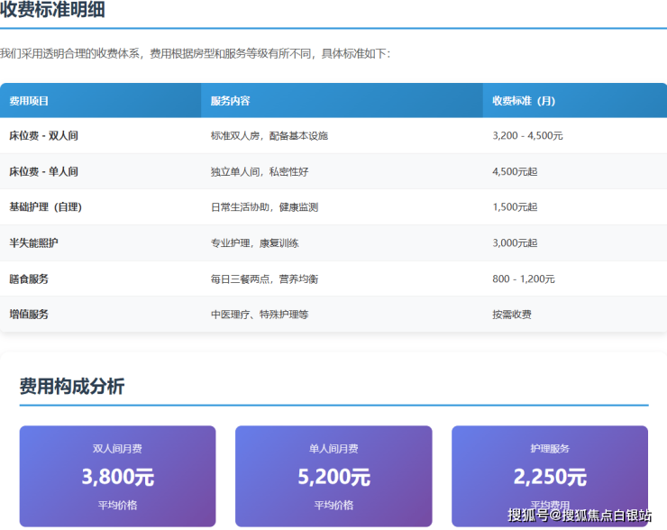This screenshot has width=667, height=530.
Task: Select the 床位费 - 单人间 row label
Action: (43, 171)
